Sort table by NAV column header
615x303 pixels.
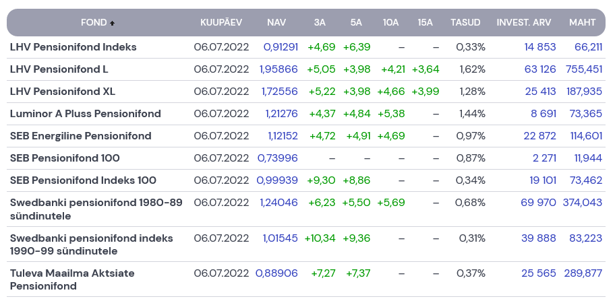276,23
